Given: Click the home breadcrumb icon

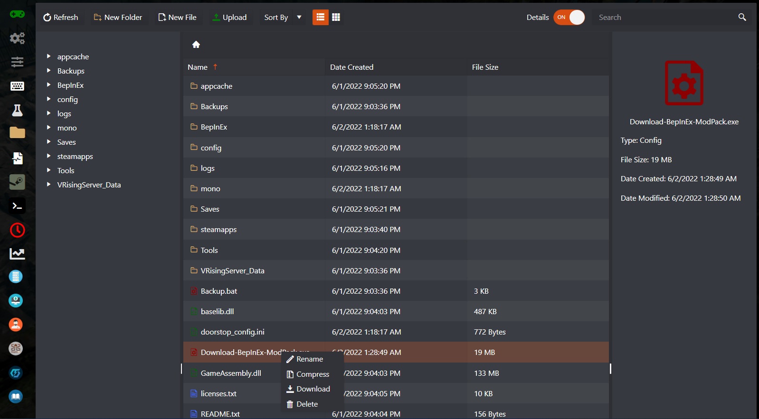Looking at the screenshot, I should click(x=196, y=45).
